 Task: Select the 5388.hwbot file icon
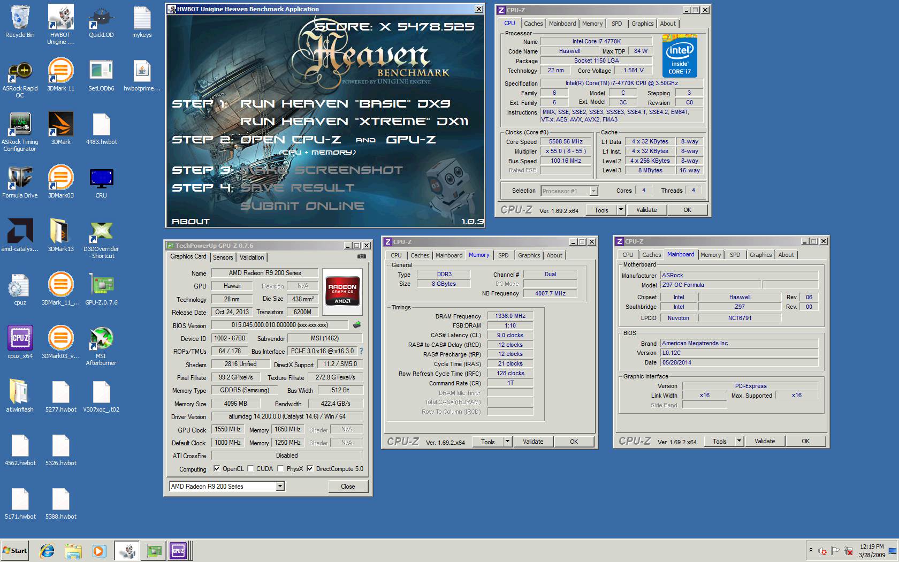(60, 503)
